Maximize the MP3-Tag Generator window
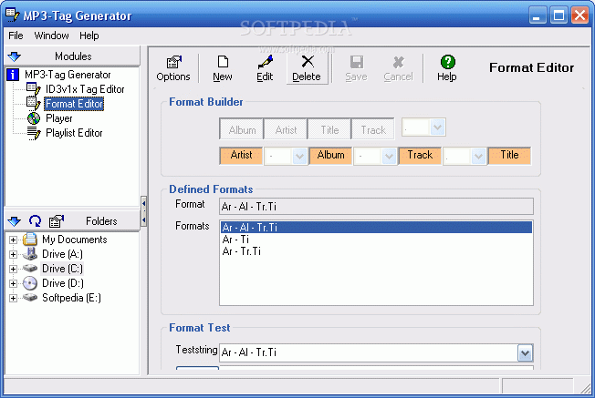This screenshot has width=595, height=398. click(558, 15)
